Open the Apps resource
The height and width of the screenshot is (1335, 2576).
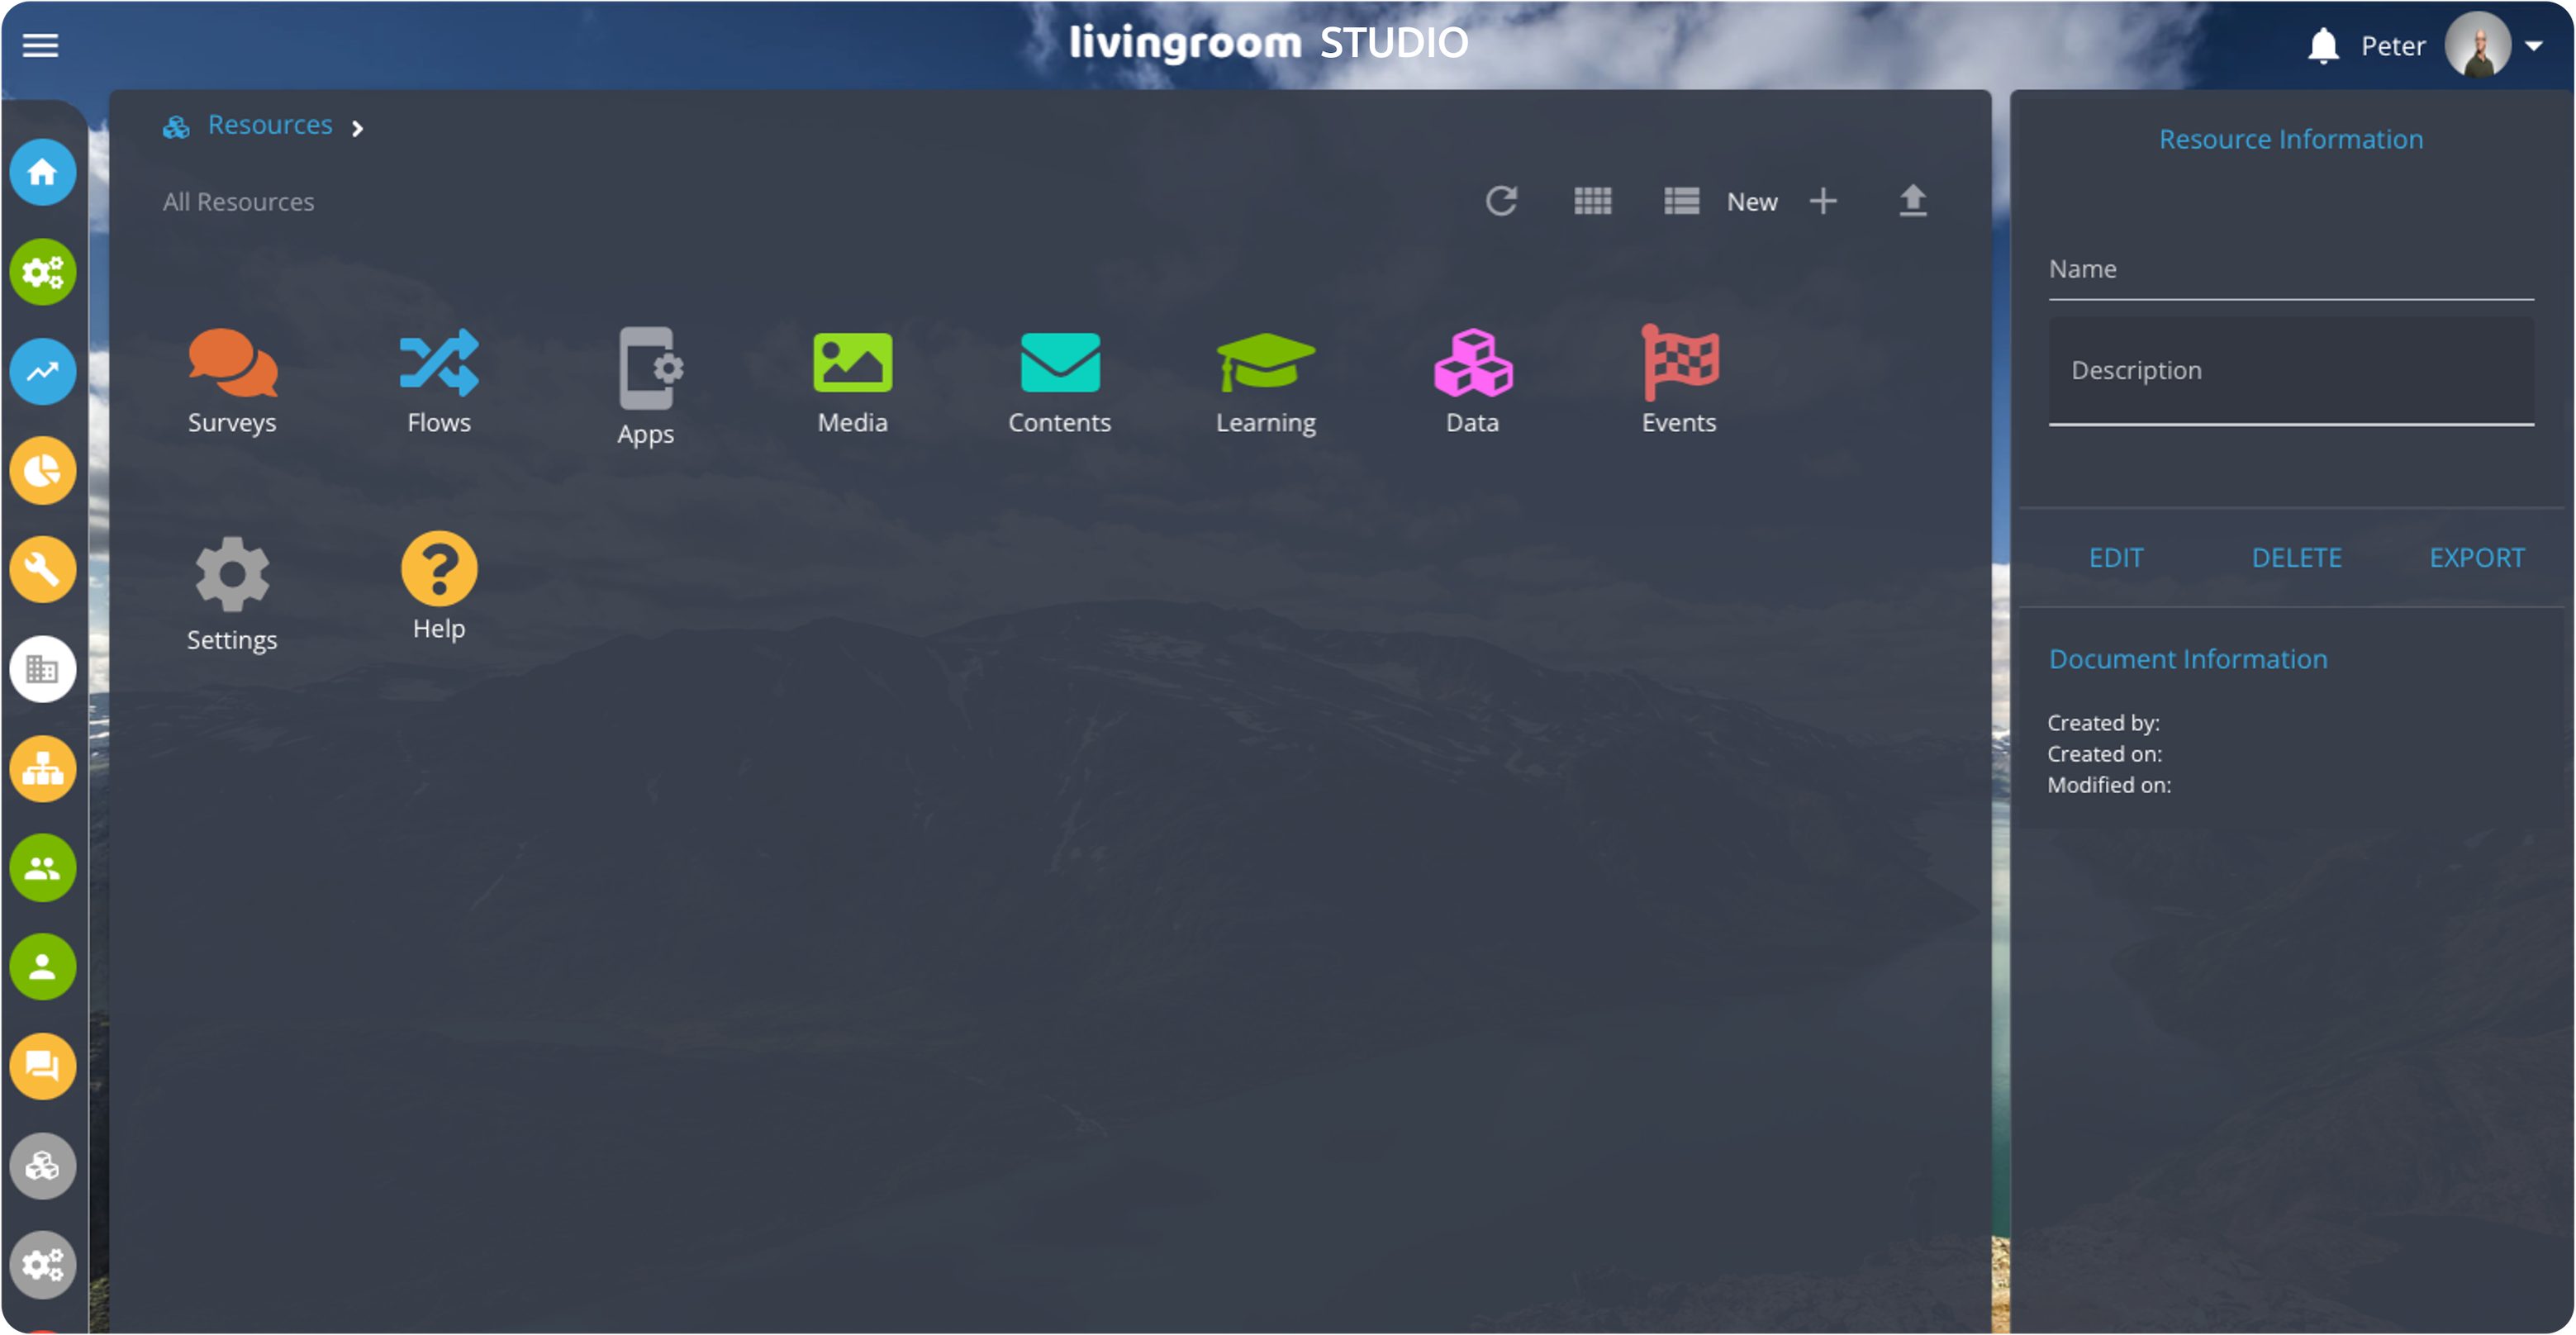click(646, 387)
